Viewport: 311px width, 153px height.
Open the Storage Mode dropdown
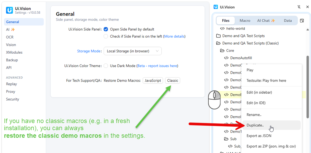pyautogui.click(x=133, y=51)
